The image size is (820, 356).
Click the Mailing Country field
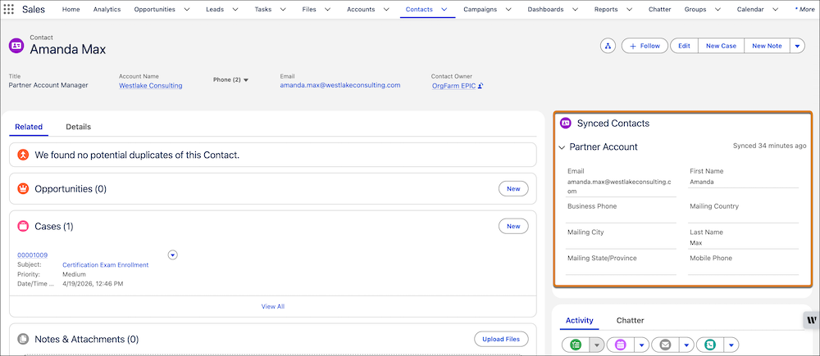click(743, 212)
